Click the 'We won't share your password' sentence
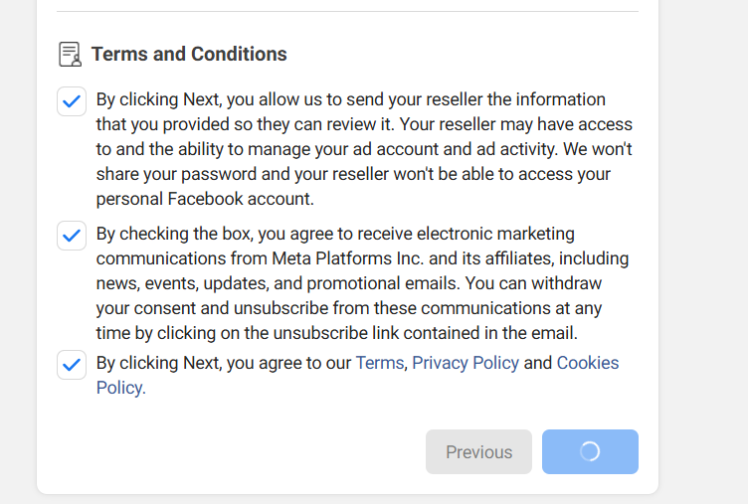The width and height of the screenshot is (748, 504). click(364, 161)
